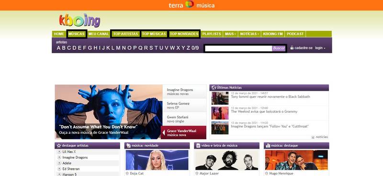The height and width of the screenshot is (176, 383).
Task: Select Selena Gomez novo EP slide
Action: click(184, 105)
